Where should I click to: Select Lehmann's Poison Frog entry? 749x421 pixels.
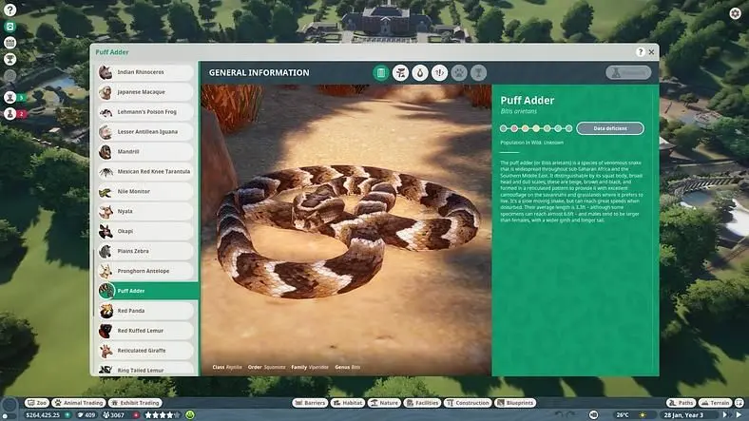pyautogui.click(x=146, y=112)
